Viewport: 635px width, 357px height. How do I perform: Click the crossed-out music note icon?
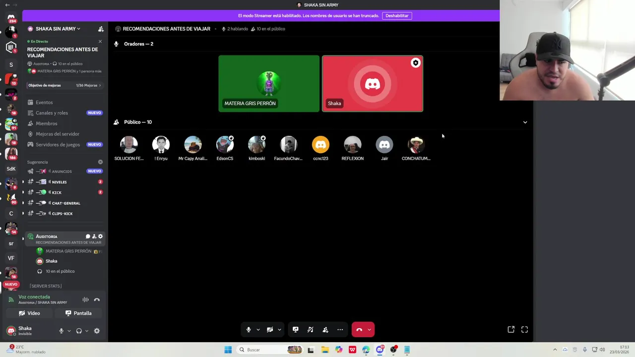point(311,329)
